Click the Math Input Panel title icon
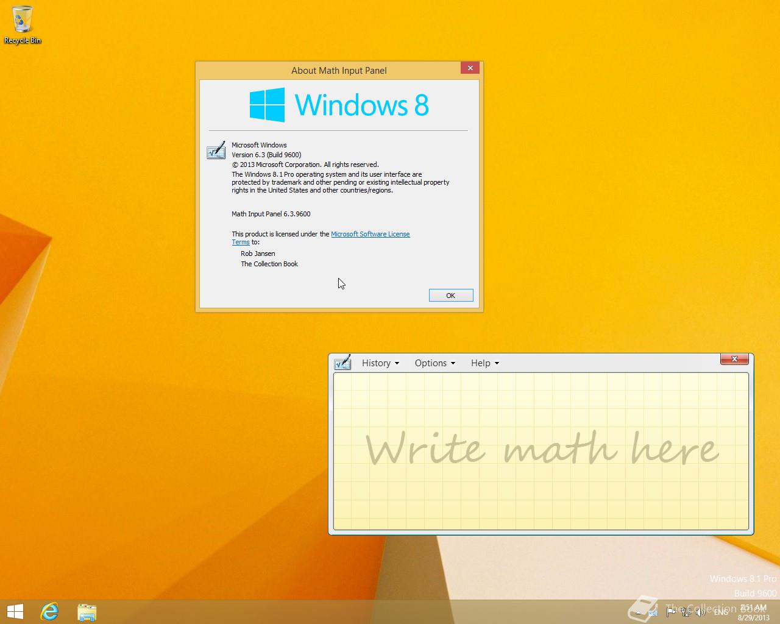Screen dimensions: 780x624 point(342,363)
